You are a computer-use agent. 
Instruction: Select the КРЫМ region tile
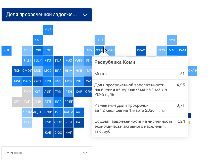(x=27, y=112)
